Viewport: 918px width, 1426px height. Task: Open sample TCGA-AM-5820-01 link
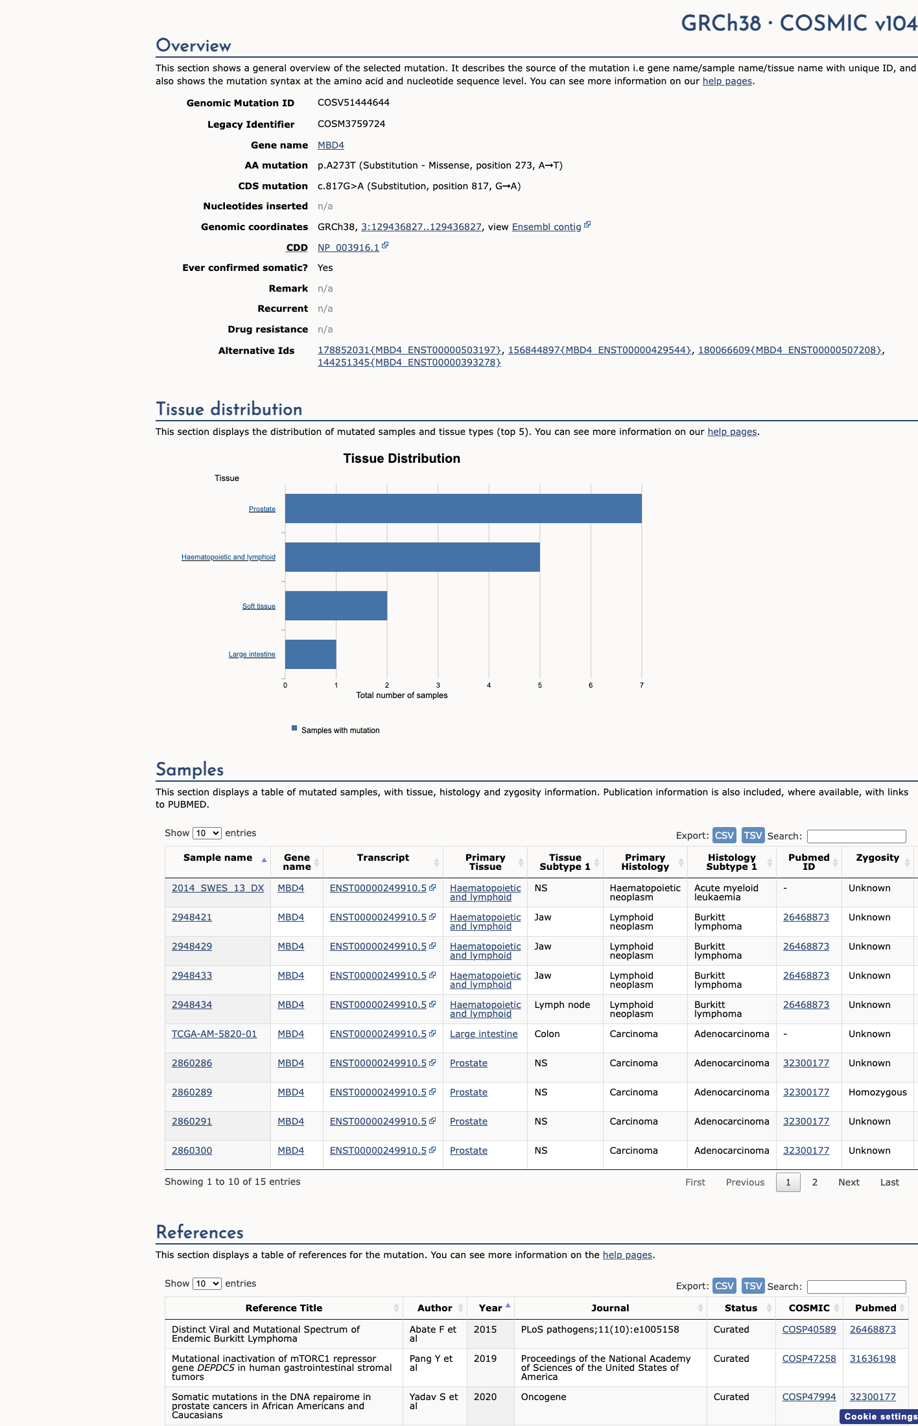tap(214, 1034)
